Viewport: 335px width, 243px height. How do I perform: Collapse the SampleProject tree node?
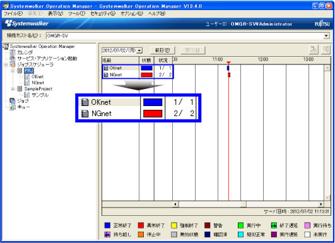(13, 89)
